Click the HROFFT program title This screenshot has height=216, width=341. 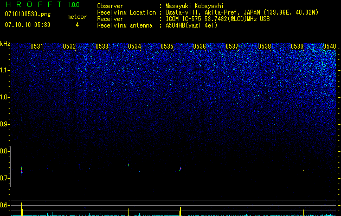[x=34, y=4]
